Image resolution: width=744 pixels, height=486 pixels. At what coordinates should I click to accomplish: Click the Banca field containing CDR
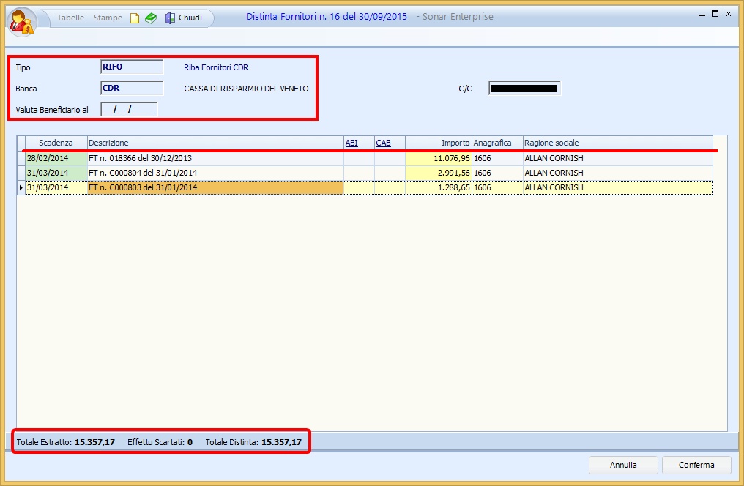point(132,89)
